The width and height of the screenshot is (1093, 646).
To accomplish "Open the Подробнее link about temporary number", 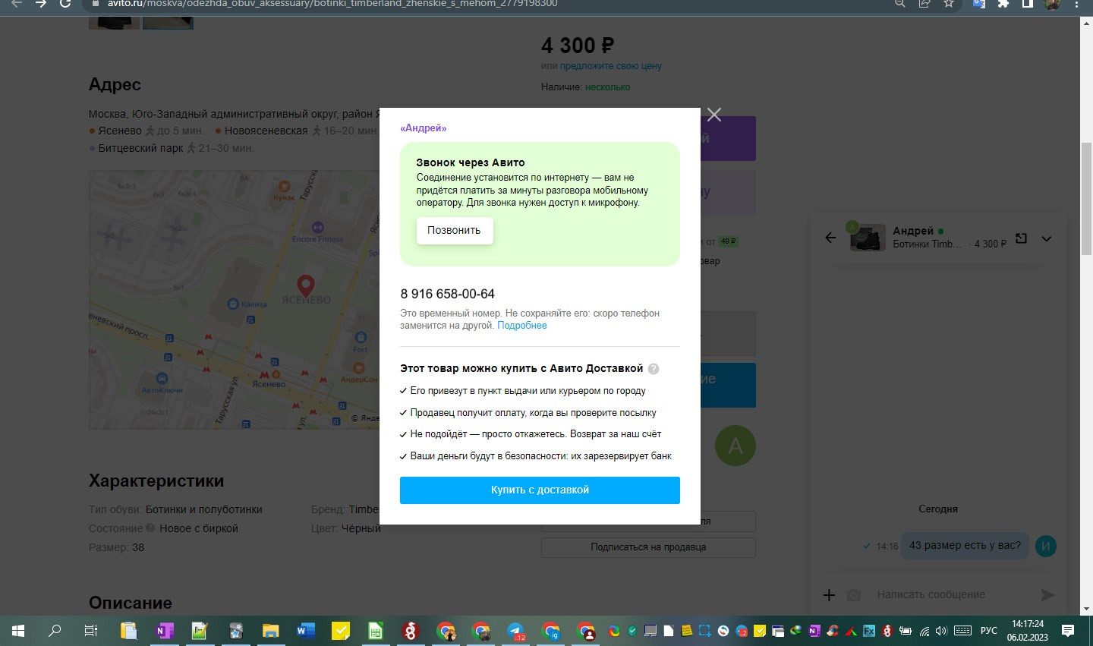I will click(x=521, y=326).
